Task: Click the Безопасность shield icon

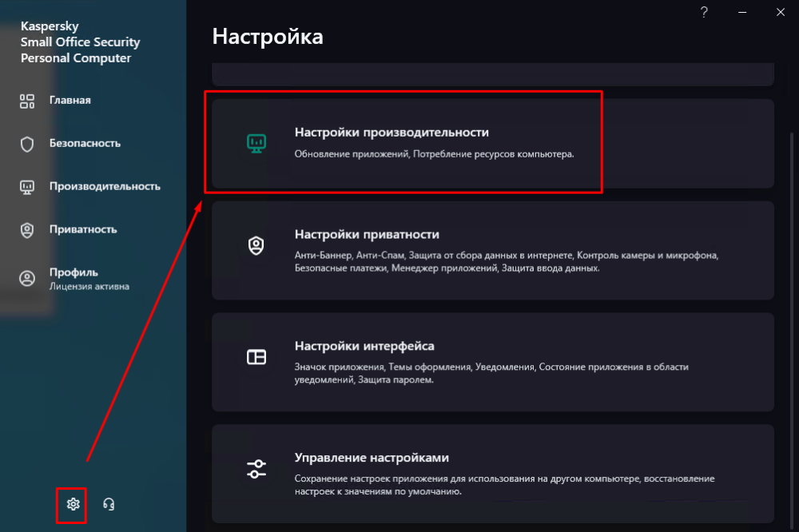Action: tap(27, 144)
